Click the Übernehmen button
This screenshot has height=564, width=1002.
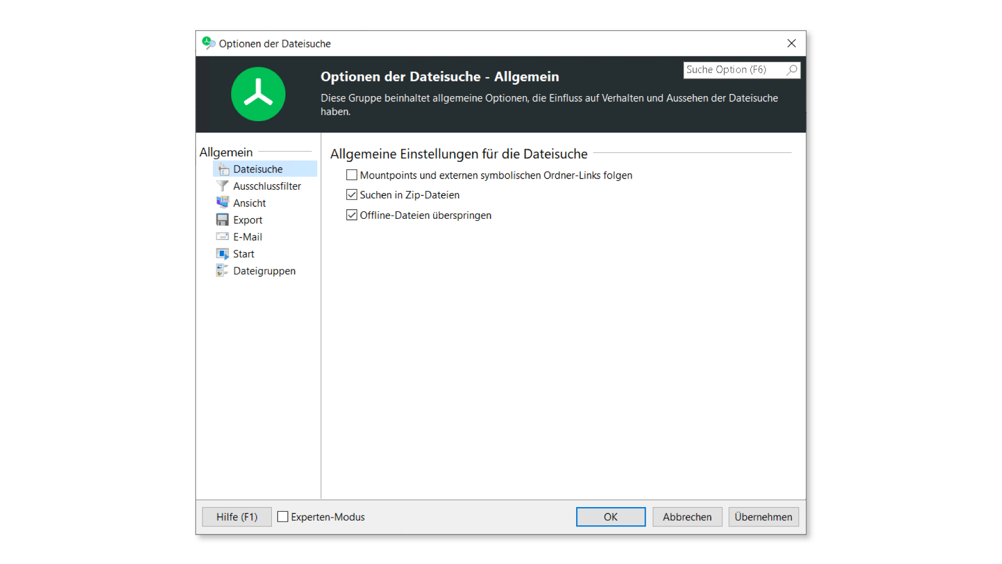tap(764, 517)
